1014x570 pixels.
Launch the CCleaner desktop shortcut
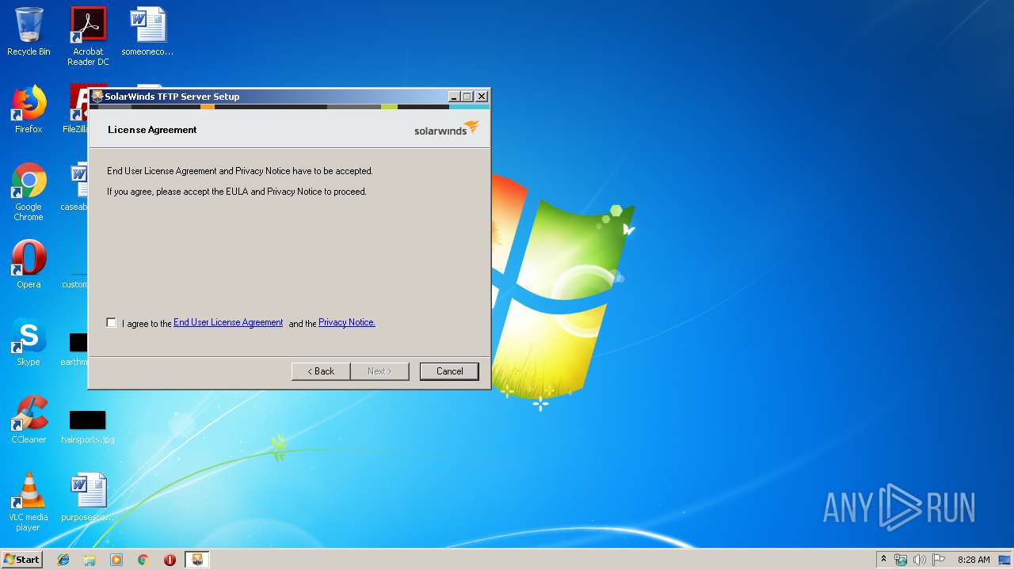(x=29, y=420)
